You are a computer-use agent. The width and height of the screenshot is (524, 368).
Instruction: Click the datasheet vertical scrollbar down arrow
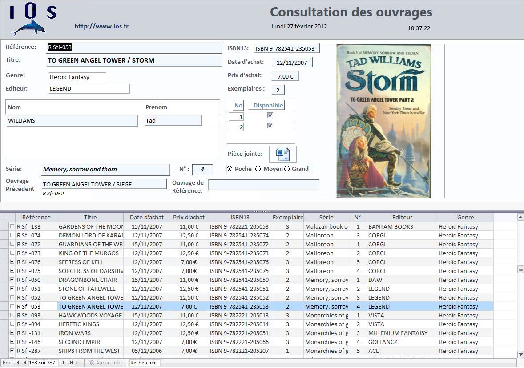click(x=520, y=354)
